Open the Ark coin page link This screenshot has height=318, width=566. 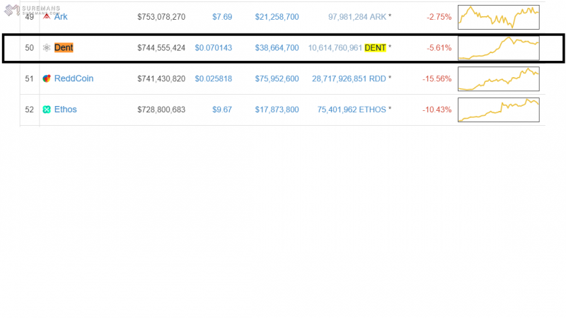tap(61, 16)
